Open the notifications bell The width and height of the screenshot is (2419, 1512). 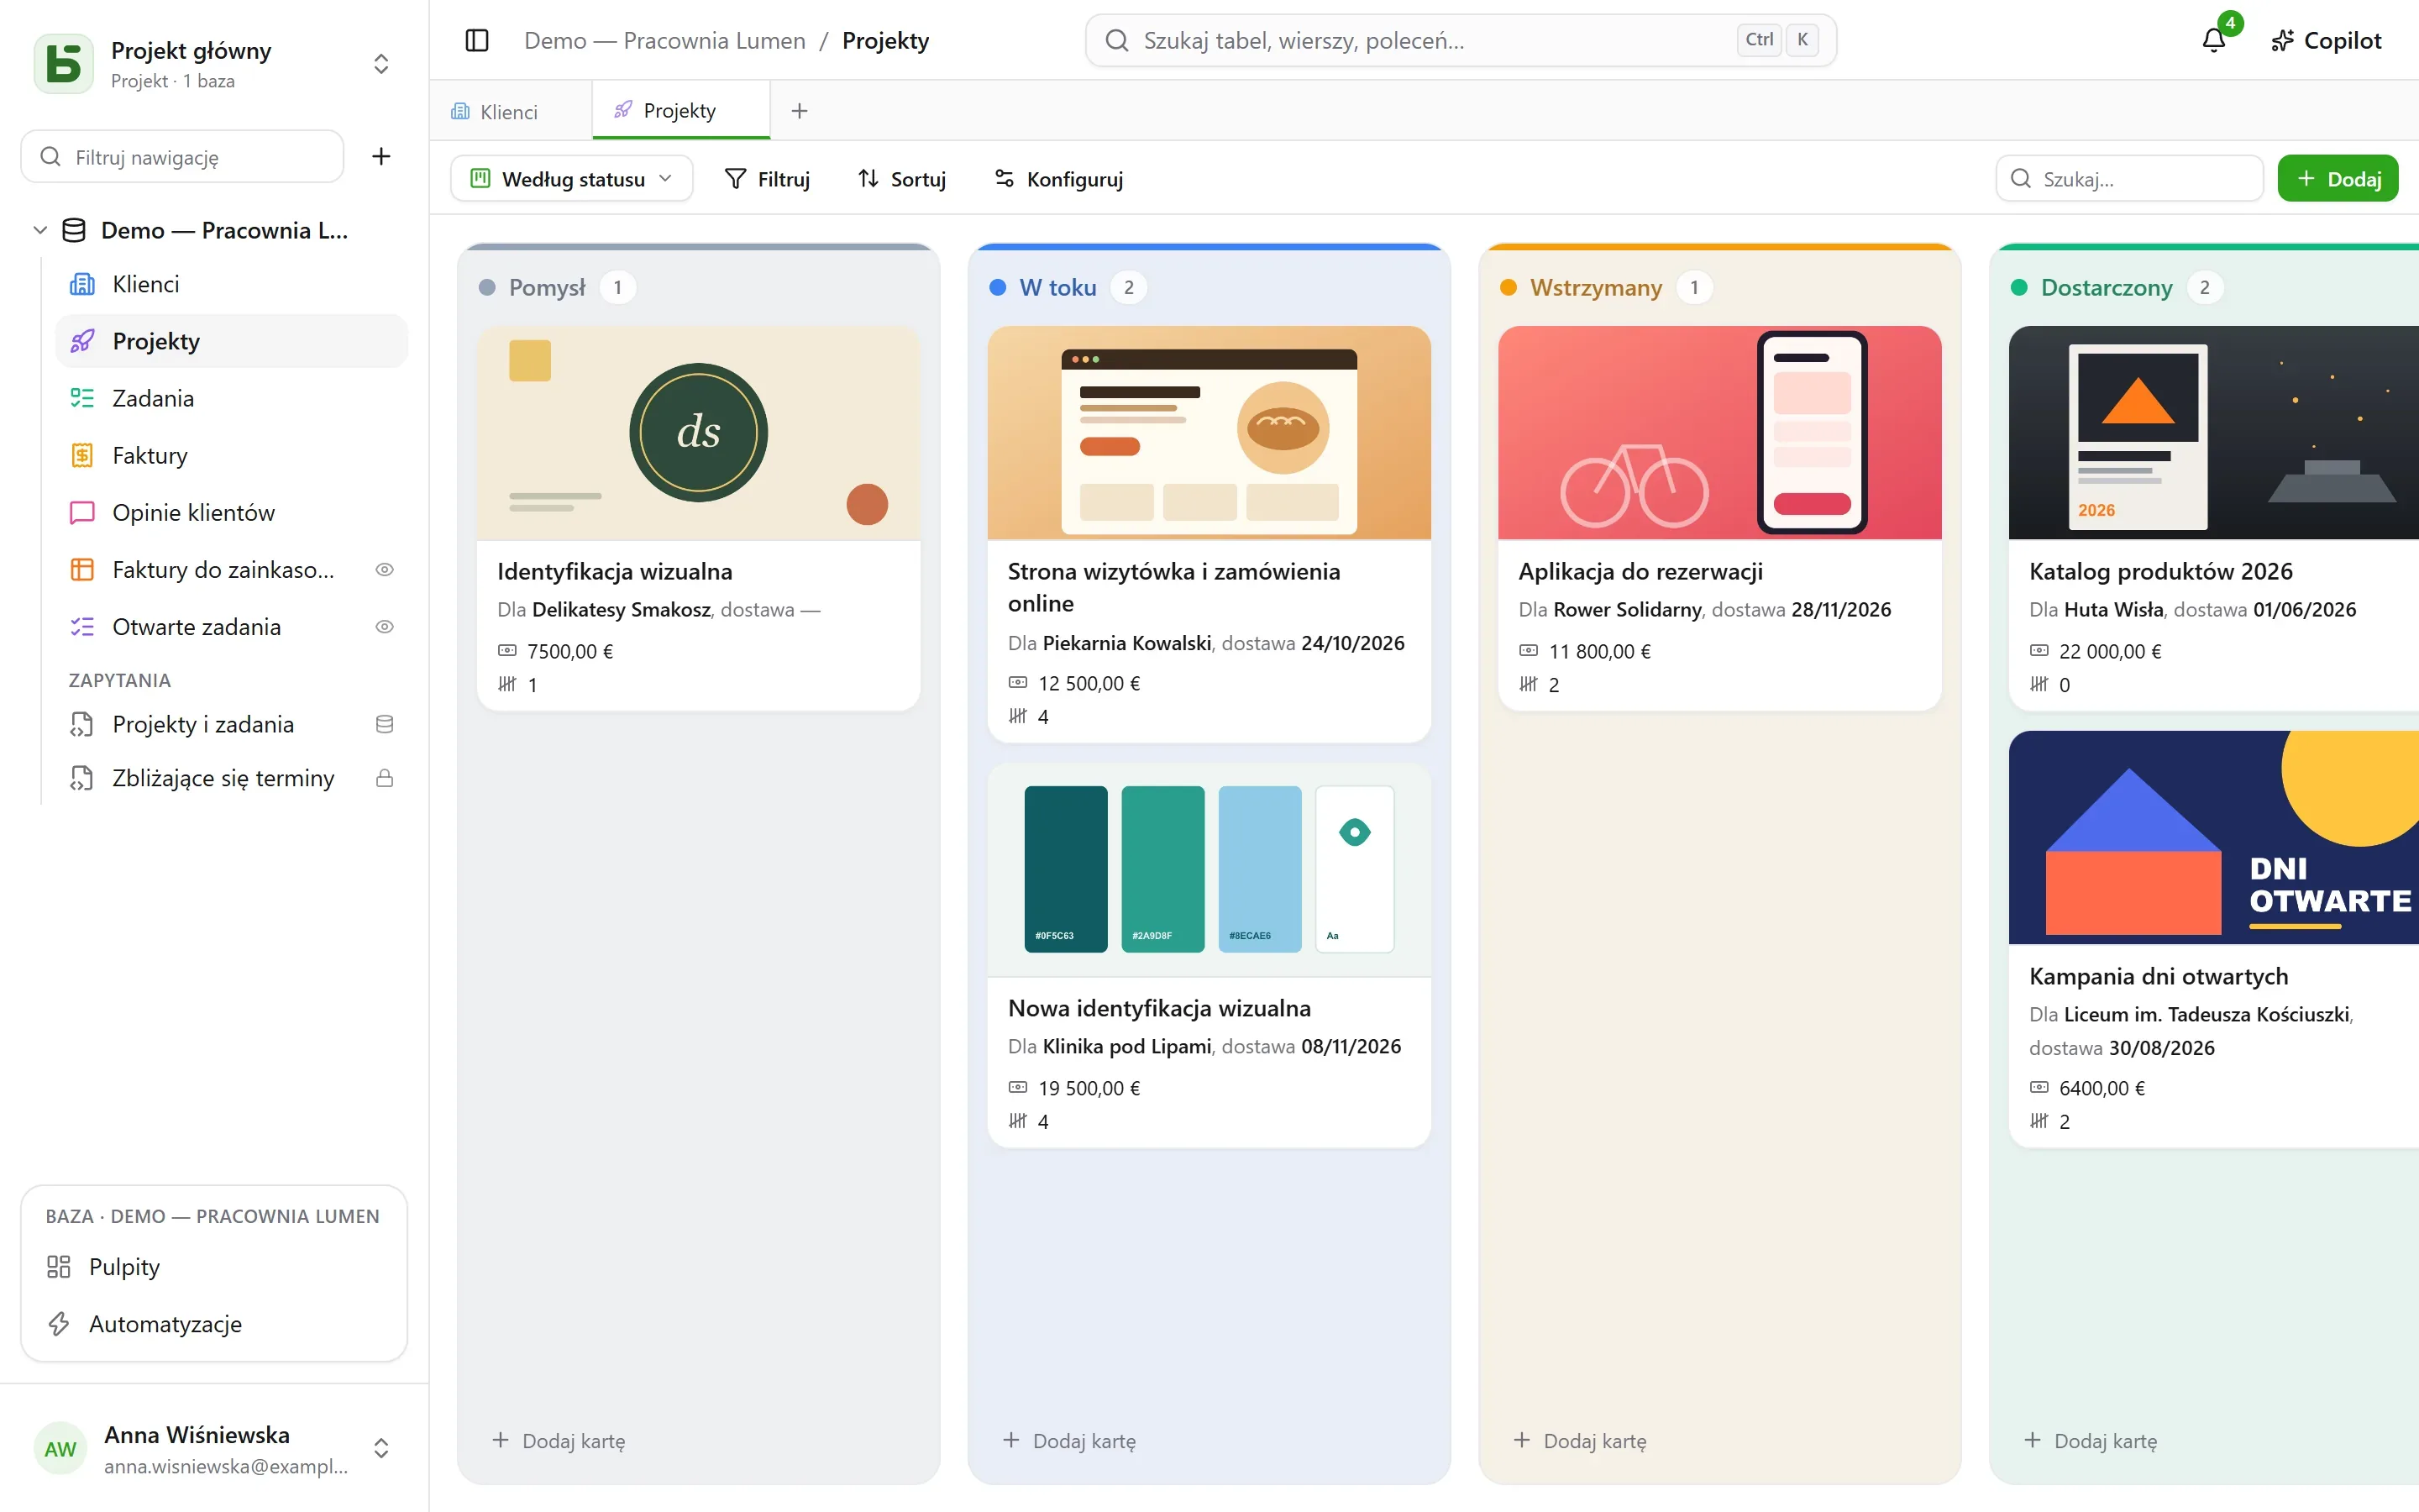pyautogui.click(x=2213, y=41)
